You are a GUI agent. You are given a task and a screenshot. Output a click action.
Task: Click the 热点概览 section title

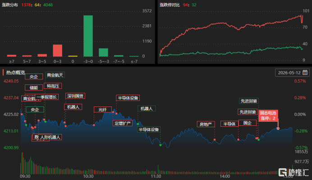click(x=16, y=72)
